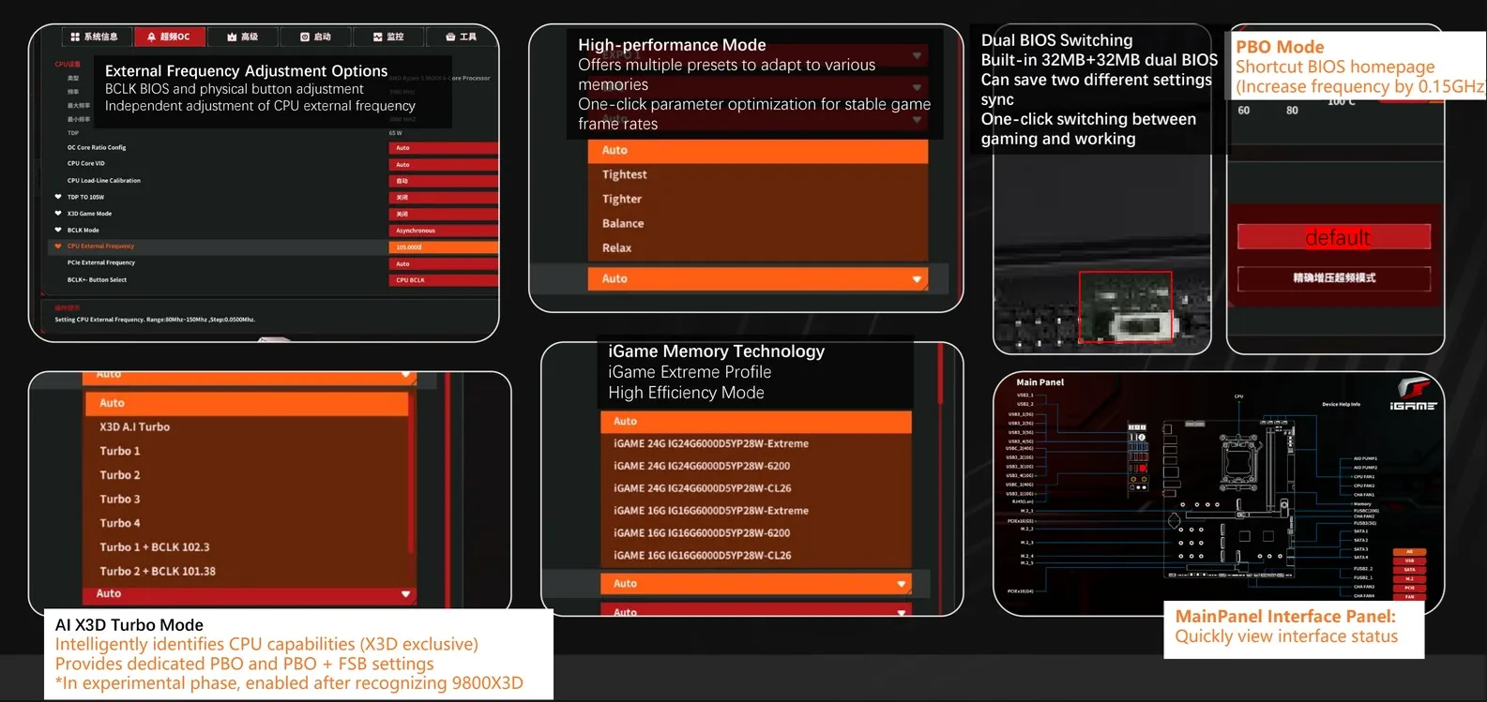Open the 高级 advanced tab
The width and height of the screenshot is (1487, 702).
[x=242, y=37]
